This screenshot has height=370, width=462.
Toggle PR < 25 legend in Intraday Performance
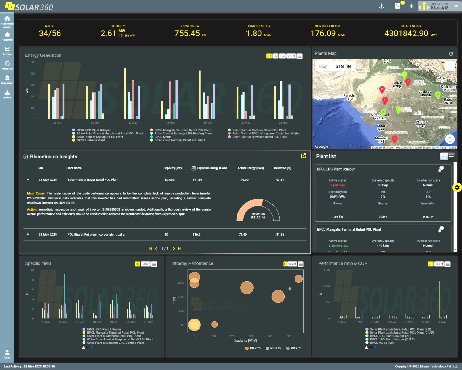(x=253, y=348)
